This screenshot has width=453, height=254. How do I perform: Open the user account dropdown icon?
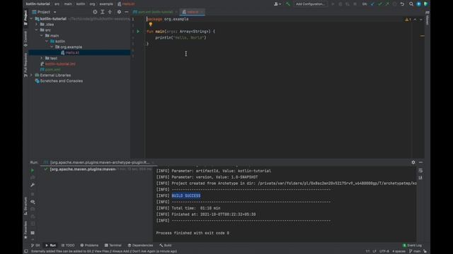[277, 4]
